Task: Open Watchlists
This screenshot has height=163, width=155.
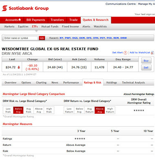Action: (100, 26)
